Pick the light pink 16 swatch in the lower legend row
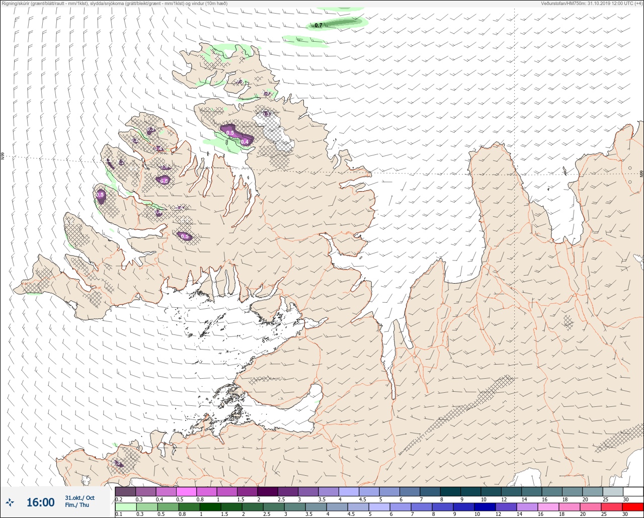 coord(548,506)
